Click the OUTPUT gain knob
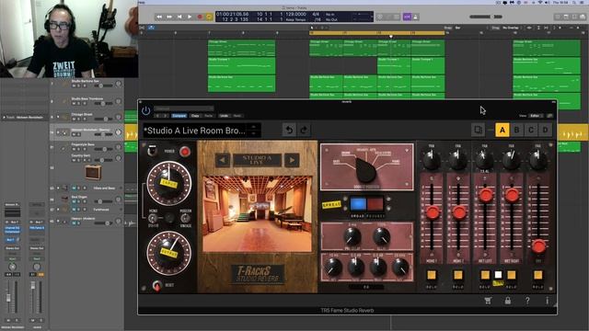The width and height of the screenshot is (589, 331). 169,253
